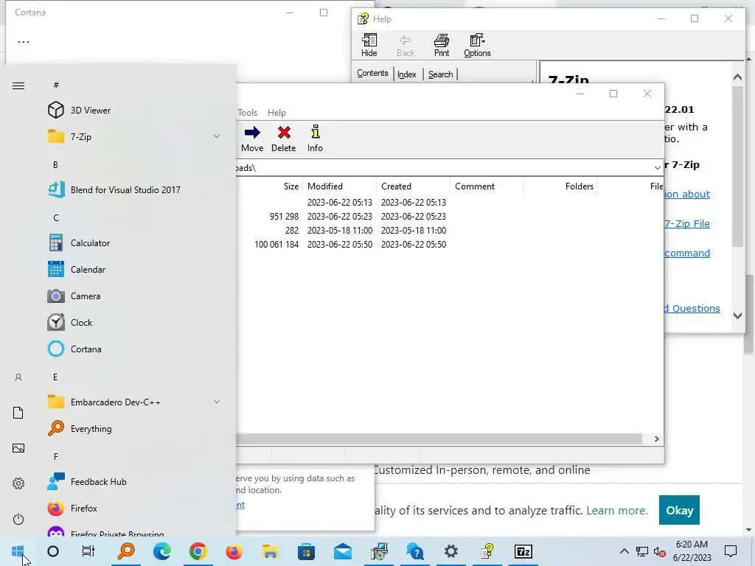The image size is (755, 566).
Task: Click Windows Start button on taskbar
Action: [18, 551]
